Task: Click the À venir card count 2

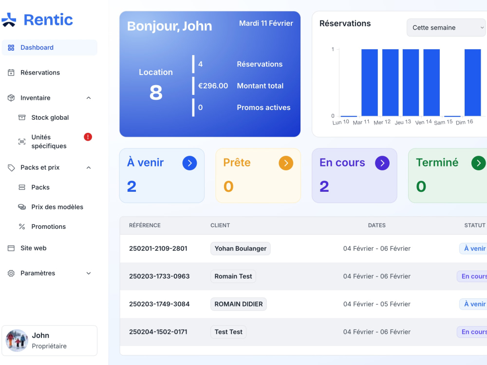Action: pyautogui.click(x=131, y=186)
